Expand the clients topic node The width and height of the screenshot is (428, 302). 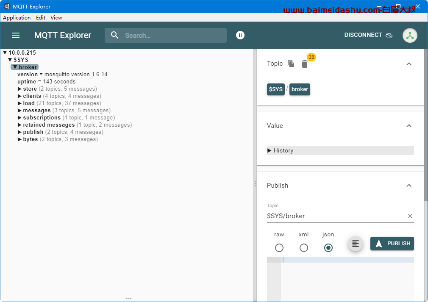coord(19,96)
